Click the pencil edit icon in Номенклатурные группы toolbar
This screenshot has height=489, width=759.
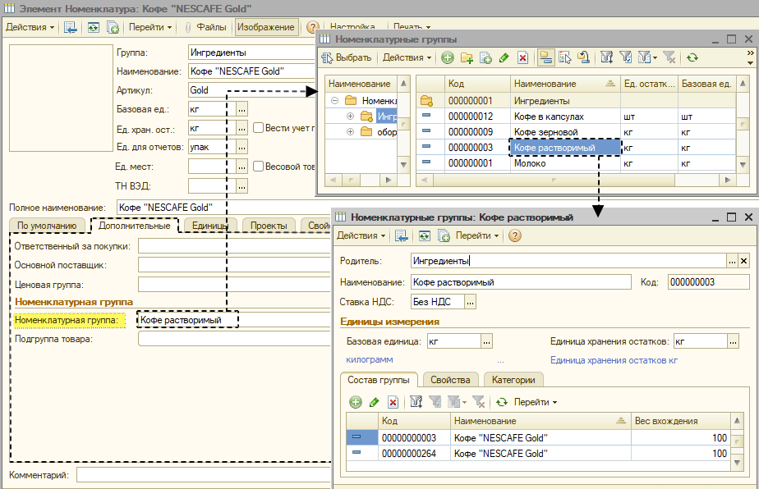(x=504, y=58)
